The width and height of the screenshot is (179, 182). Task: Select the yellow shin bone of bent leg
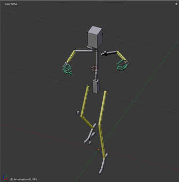pyautogui.click(x=88, y=122)
